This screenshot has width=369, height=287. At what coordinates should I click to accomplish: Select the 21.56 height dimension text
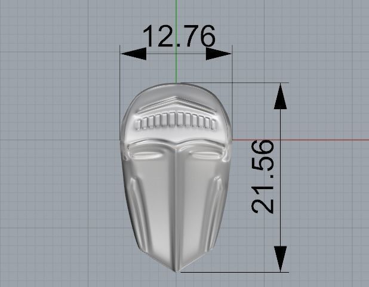(x=263, y=177)
